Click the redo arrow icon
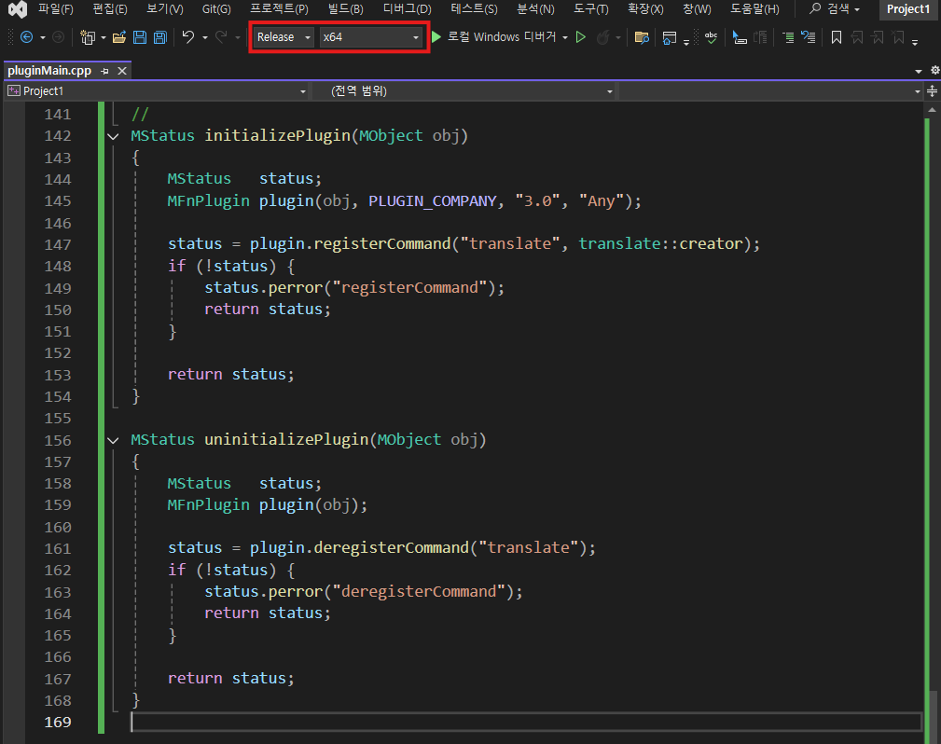 (221, 37)
